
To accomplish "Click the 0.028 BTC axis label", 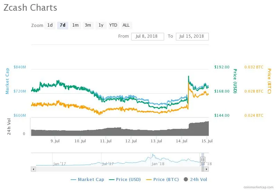I will (254, 91).
